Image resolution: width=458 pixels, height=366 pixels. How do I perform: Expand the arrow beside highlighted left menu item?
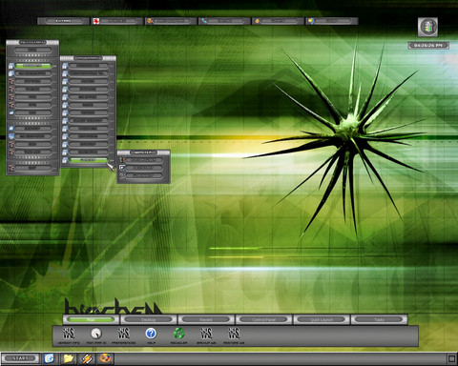click(x=54, y=66)
